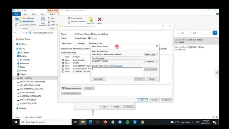The image size is (229, 129).
Task: Open Spotify from taskbar
Action: [x=127, y=122]
